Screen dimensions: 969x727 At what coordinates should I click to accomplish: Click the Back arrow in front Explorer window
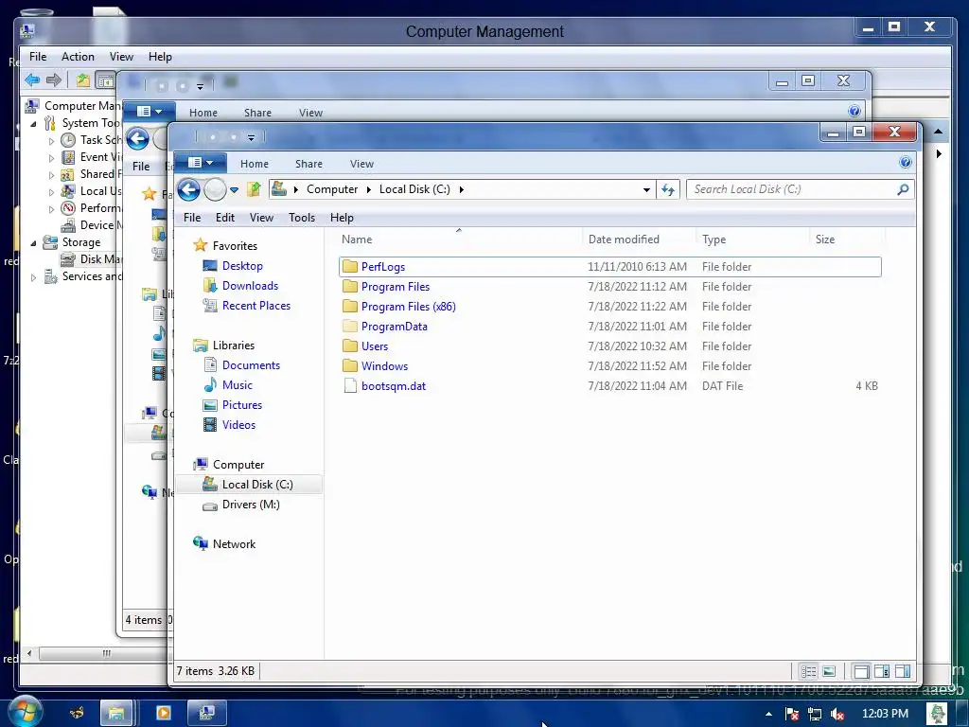188,189
